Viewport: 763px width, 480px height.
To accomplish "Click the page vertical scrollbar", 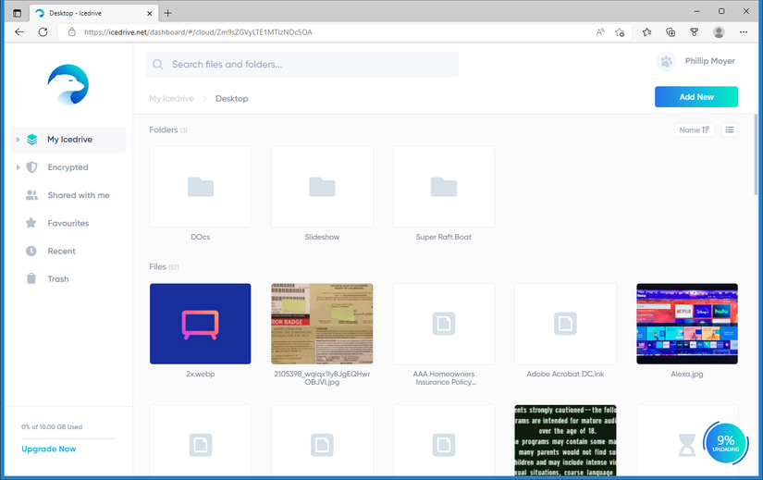I will (757, 154).
